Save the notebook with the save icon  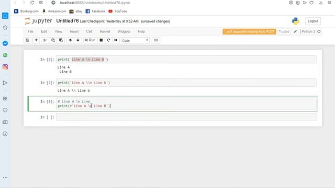click(27, 40)
